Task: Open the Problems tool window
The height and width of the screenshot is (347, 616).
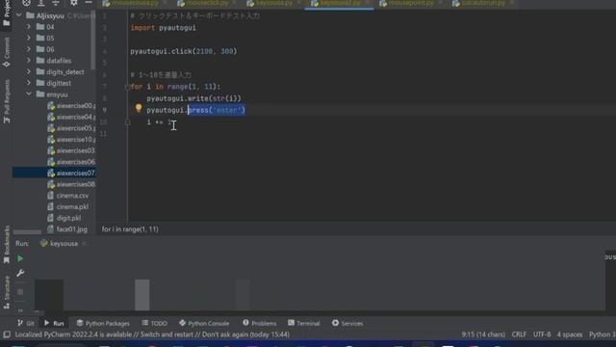Action: pyautogui.click(x=259, y=323)
